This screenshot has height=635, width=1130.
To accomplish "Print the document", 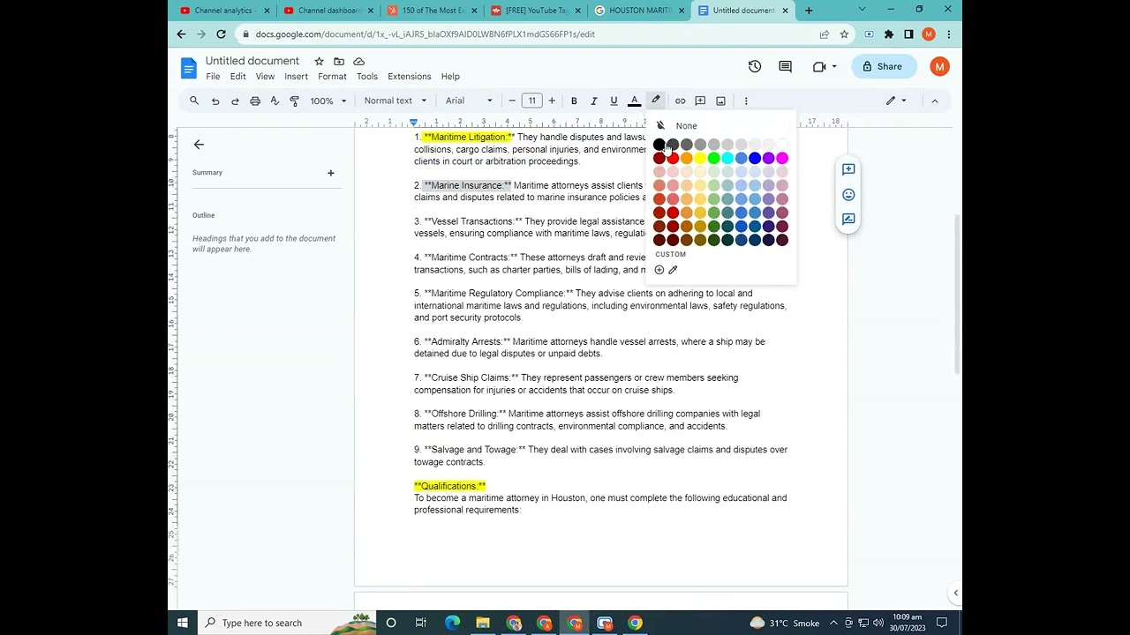I will [255, 101].
